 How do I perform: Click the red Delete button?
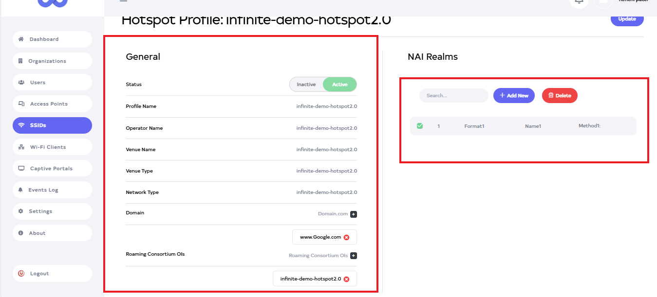coord(560,96)
